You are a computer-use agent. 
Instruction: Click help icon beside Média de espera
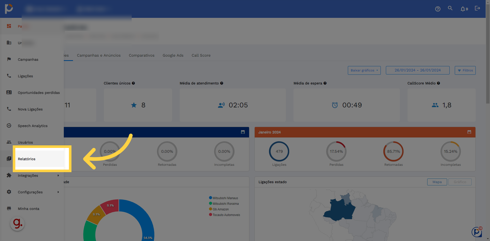tap(325, 83)
